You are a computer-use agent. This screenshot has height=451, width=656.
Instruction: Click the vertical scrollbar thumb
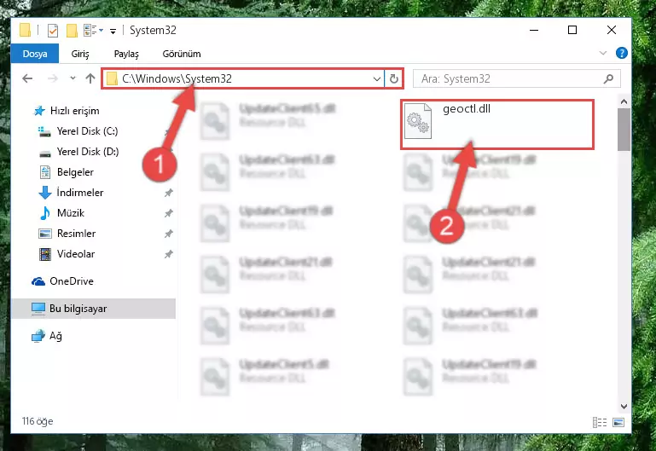point(624,130)
